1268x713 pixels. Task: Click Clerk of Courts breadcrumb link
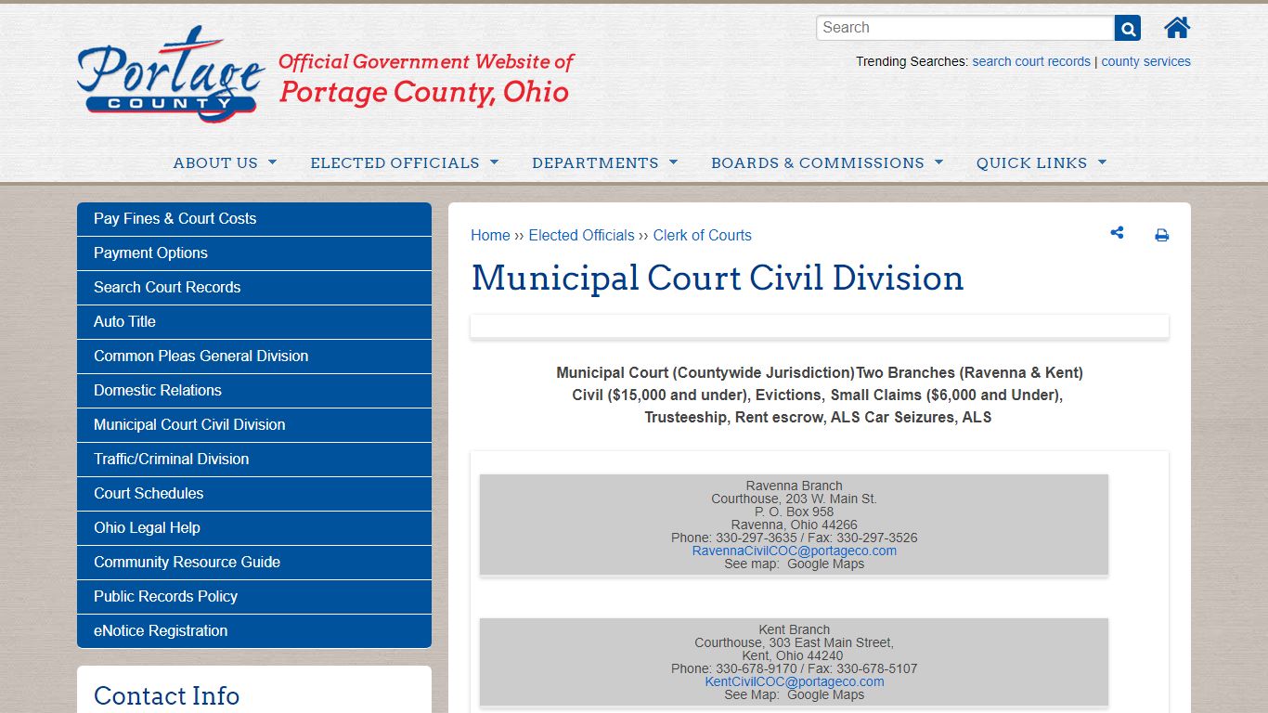tap(702, 235)
